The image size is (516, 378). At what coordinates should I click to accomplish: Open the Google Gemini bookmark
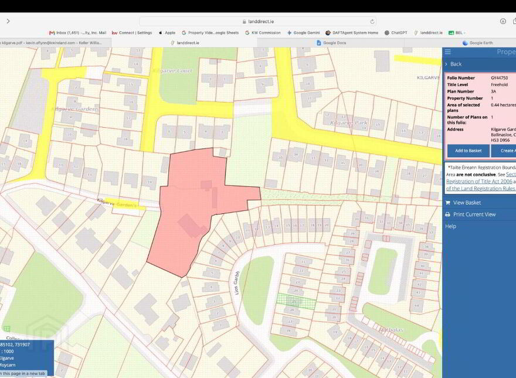[x=303, y=33]
